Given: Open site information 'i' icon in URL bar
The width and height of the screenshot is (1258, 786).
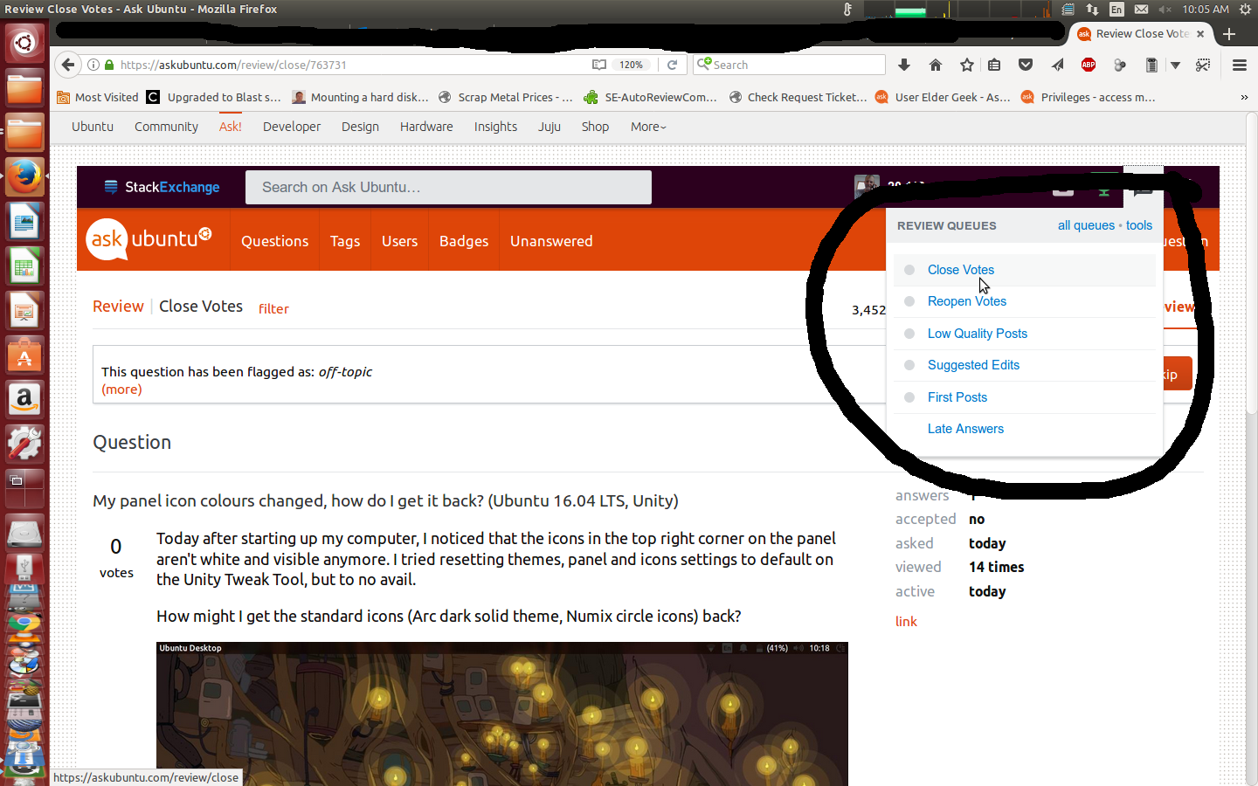Looking at the screenshot, I should point(93,65).
